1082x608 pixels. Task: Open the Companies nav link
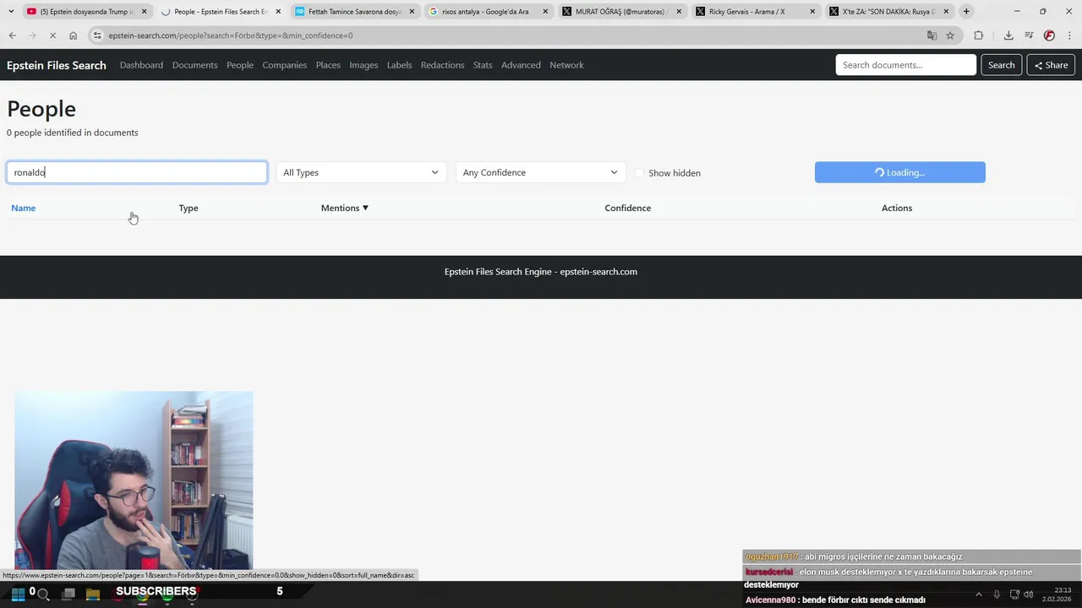pyautogui.click(x=284, y=65)
